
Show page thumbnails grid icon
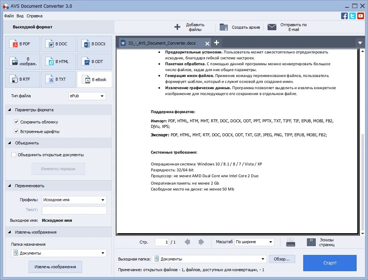[311, 242]
